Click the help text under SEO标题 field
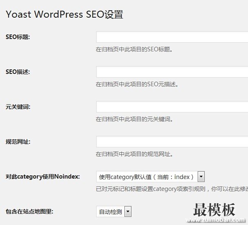 point(134,49)
